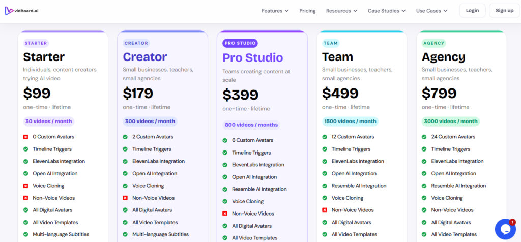
Task: Expand the Resources dropdown menu
Action: pos(341,11)
